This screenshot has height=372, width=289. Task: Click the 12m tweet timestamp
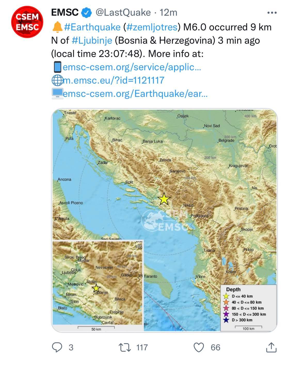[x=168, y=12]
